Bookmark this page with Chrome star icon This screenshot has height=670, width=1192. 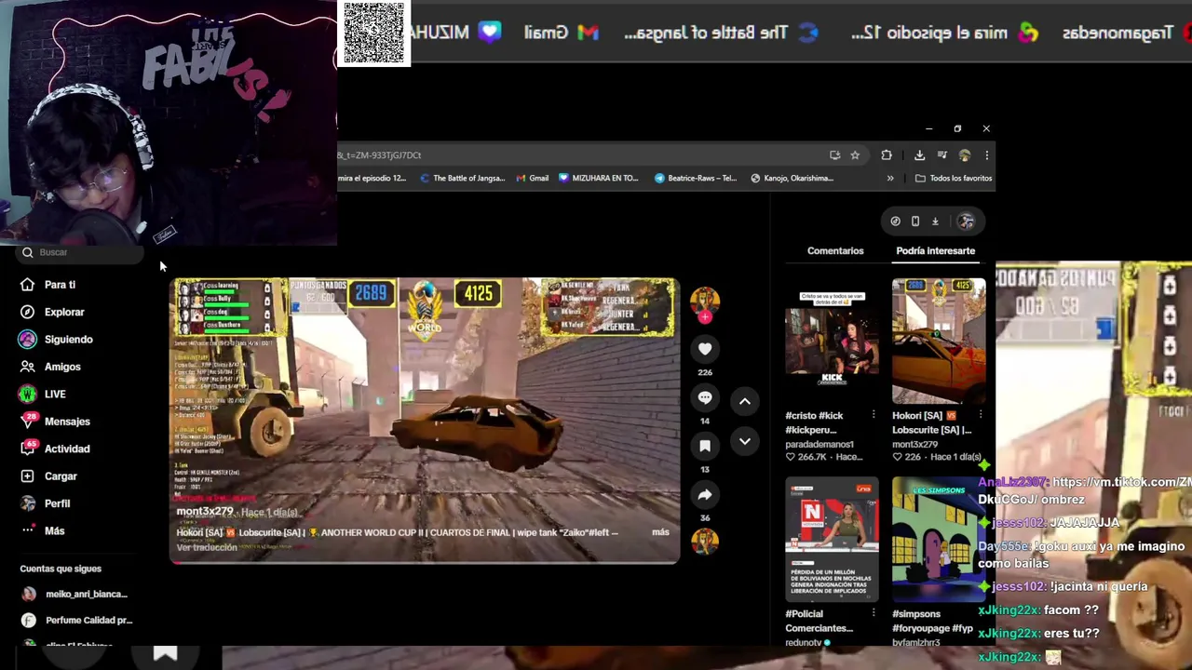855,155
